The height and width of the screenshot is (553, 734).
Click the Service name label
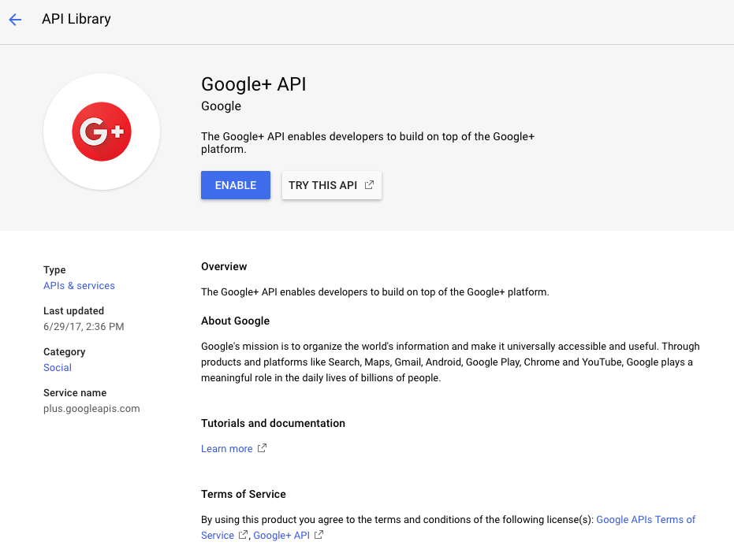(x=75, y=392)
